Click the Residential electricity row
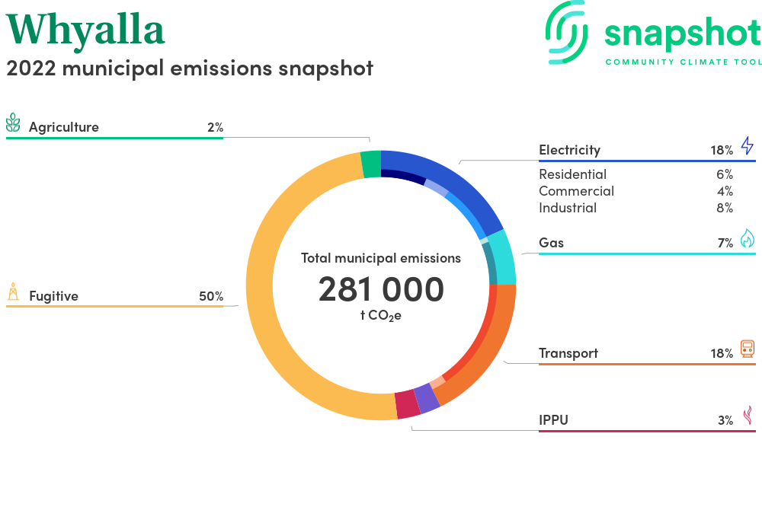Screen dimensions: 762x510 (x=636, y=174)
